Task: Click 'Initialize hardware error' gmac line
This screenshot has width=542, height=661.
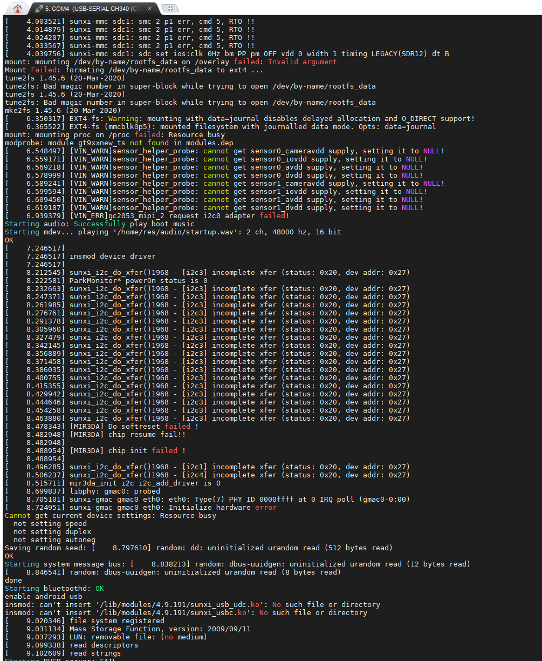Action: tap(173, 508)
